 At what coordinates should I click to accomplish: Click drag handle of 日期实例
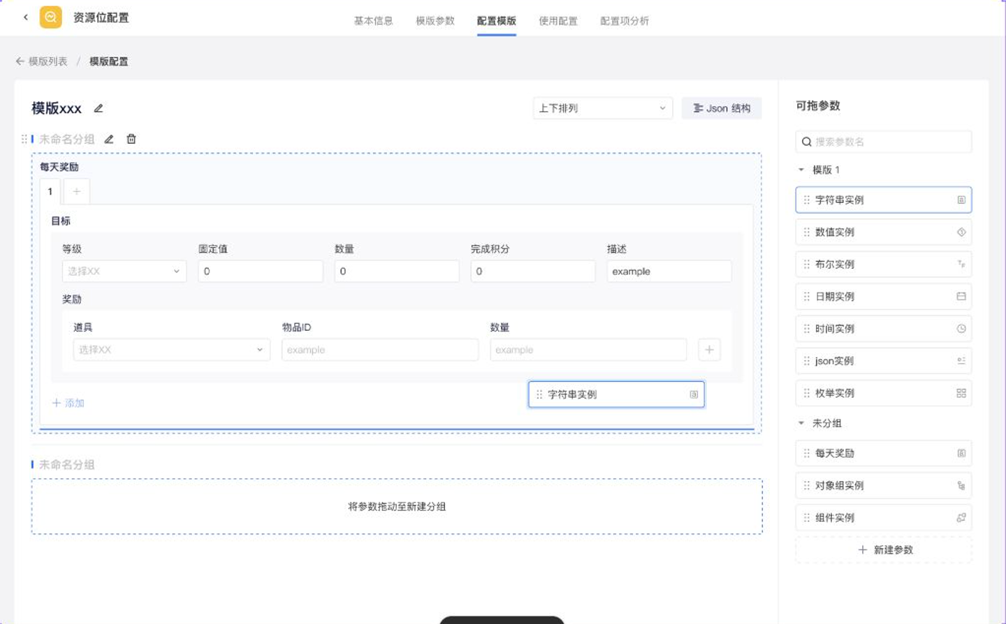pos(807,297)
